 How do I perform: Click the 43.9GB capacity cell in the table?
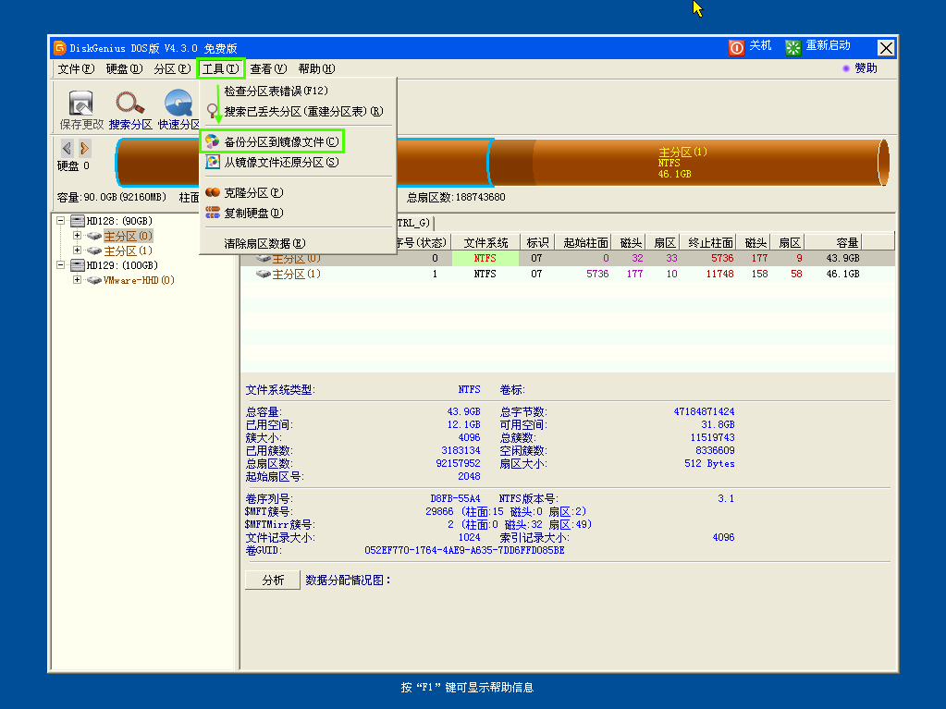(842, 258)
